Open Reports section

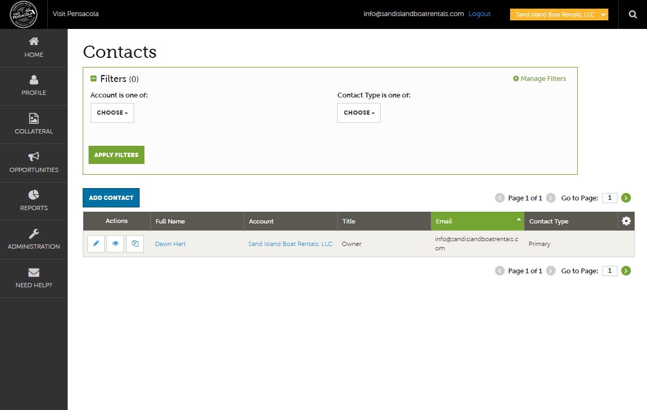pyautogui.click(x=34, y=202)
